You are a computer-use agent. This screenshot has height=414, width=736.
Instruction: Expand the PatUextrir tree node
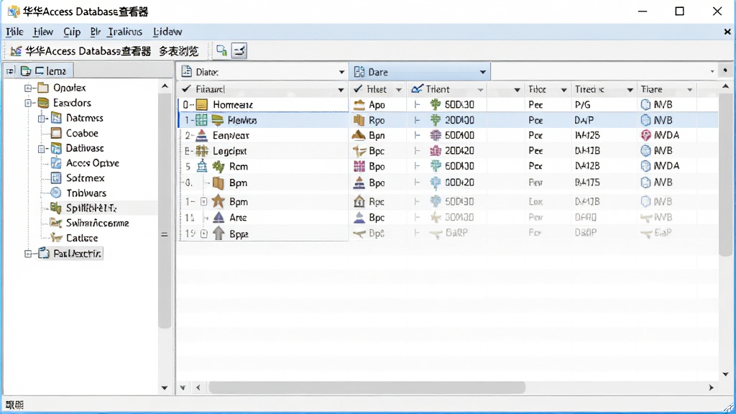(x=28, y=254)
